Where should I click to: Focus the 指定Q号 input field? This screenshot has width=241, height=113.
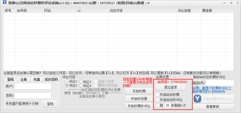tap(220, 83)
